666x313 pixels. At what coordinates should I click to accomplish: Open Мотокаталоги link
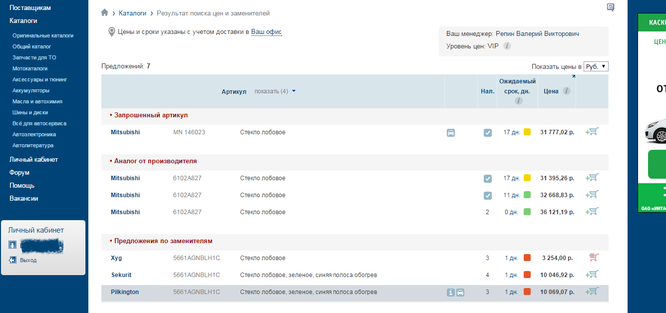pos(30,68)
